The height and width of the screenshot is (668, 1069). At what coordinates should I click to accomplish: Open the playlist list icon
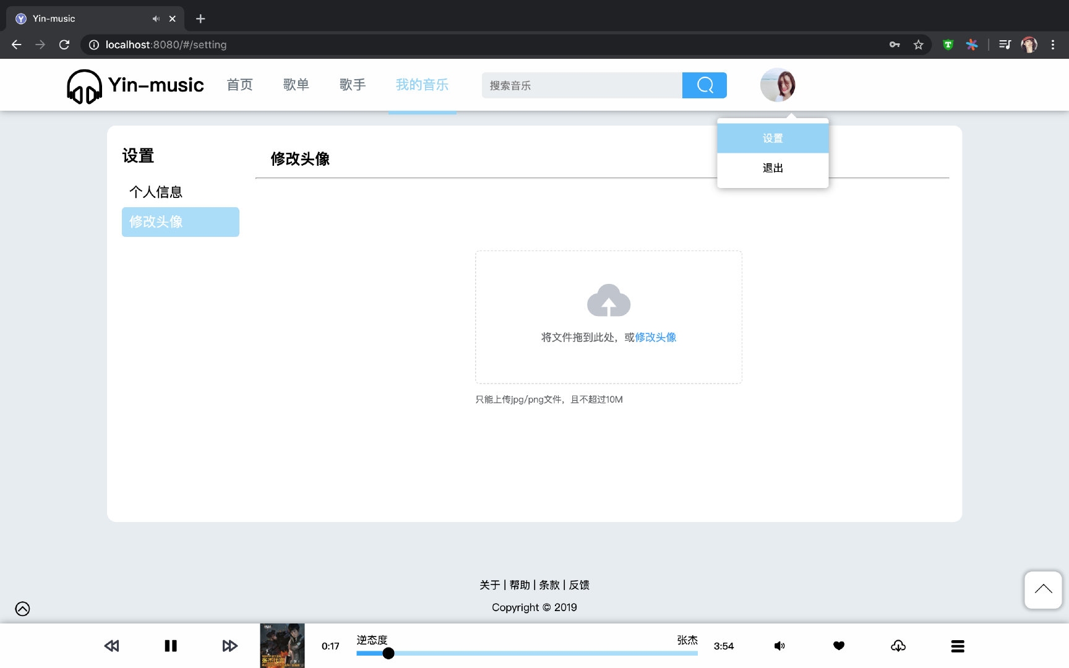[x=958, y=646]
